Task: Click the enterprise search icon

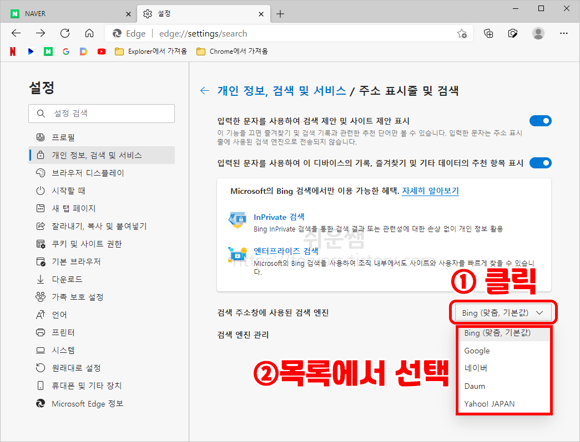Action: pyautogui.click(x=237, y=254)
